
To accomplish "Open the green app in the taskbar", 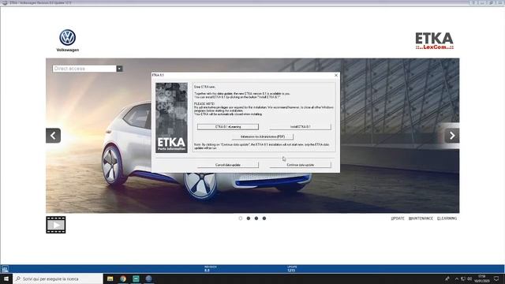I will tap(136, 278).
